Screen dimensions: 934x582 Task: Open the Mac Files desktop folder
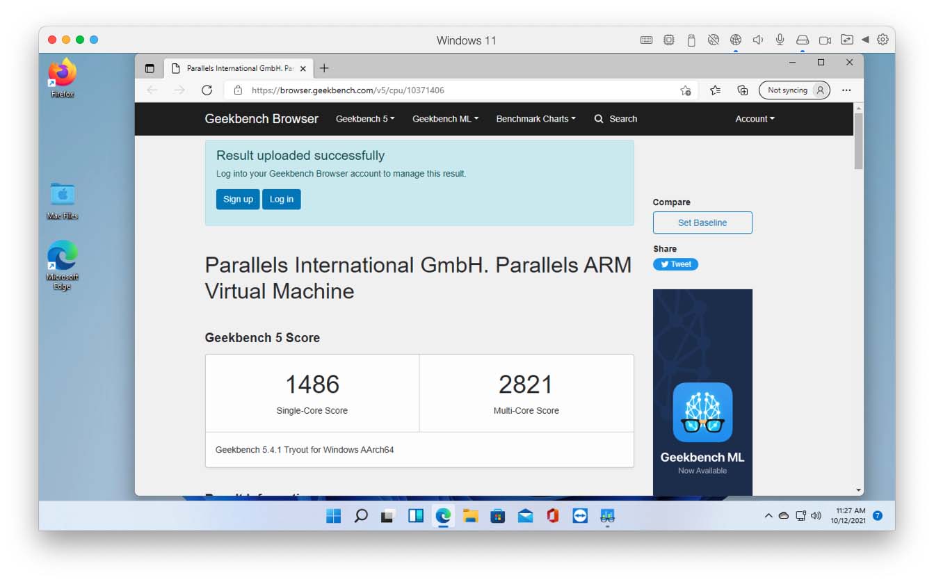(x=62, y=200)
